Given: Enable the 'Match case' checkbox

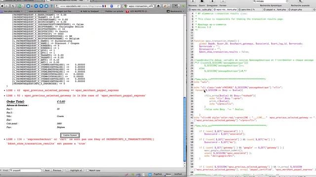Looking at the screenshot, I should [x=87, y=171].
